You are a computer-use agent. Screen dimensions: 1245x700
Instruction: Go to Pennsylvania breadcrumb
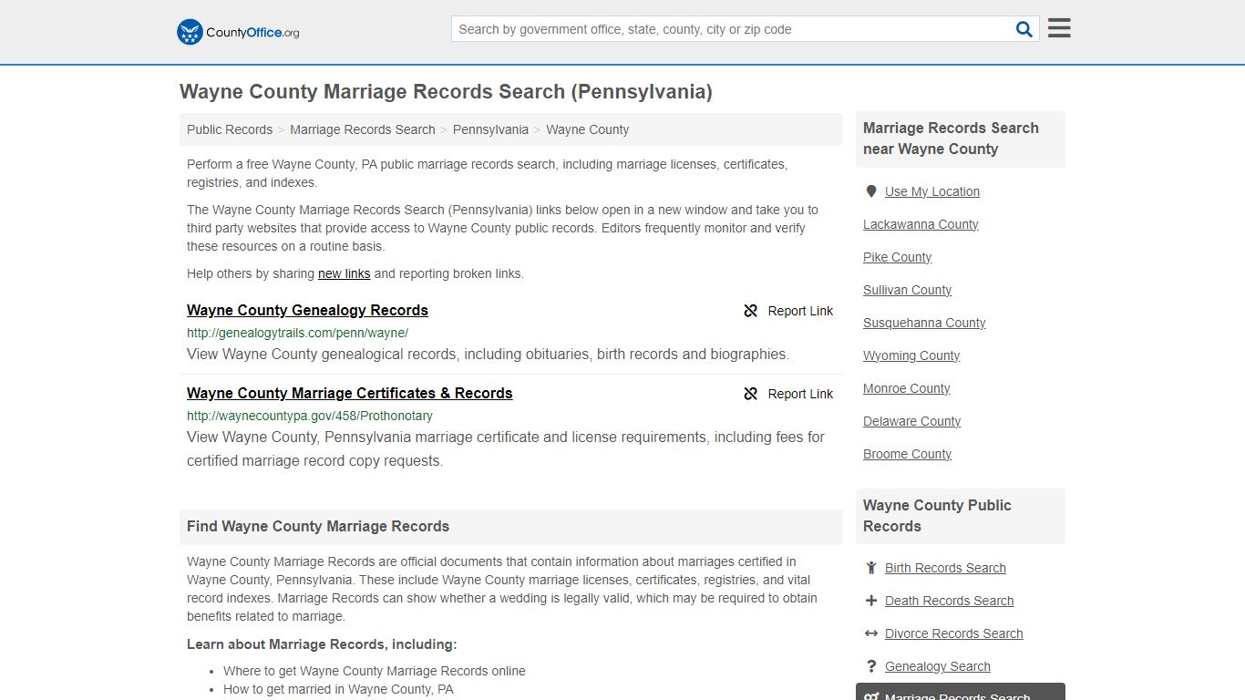coord(490,129)
